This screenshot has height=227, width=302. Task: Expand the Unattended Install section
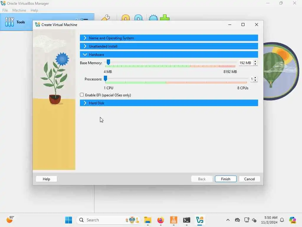point(169,46)
